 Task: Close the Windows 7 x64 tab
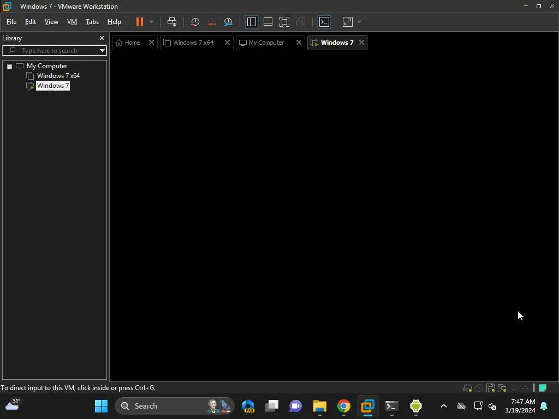227,43
